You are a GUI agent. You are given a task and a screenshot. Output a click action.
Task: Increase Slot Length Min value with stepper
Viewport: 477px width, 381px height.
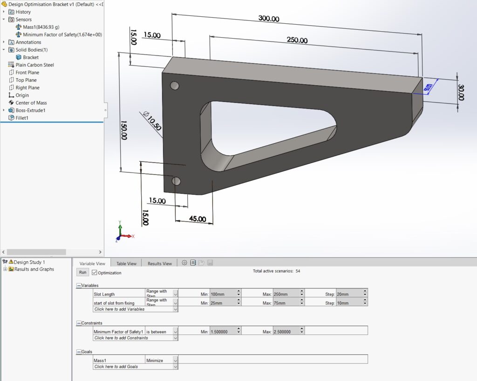pos(238,292)
